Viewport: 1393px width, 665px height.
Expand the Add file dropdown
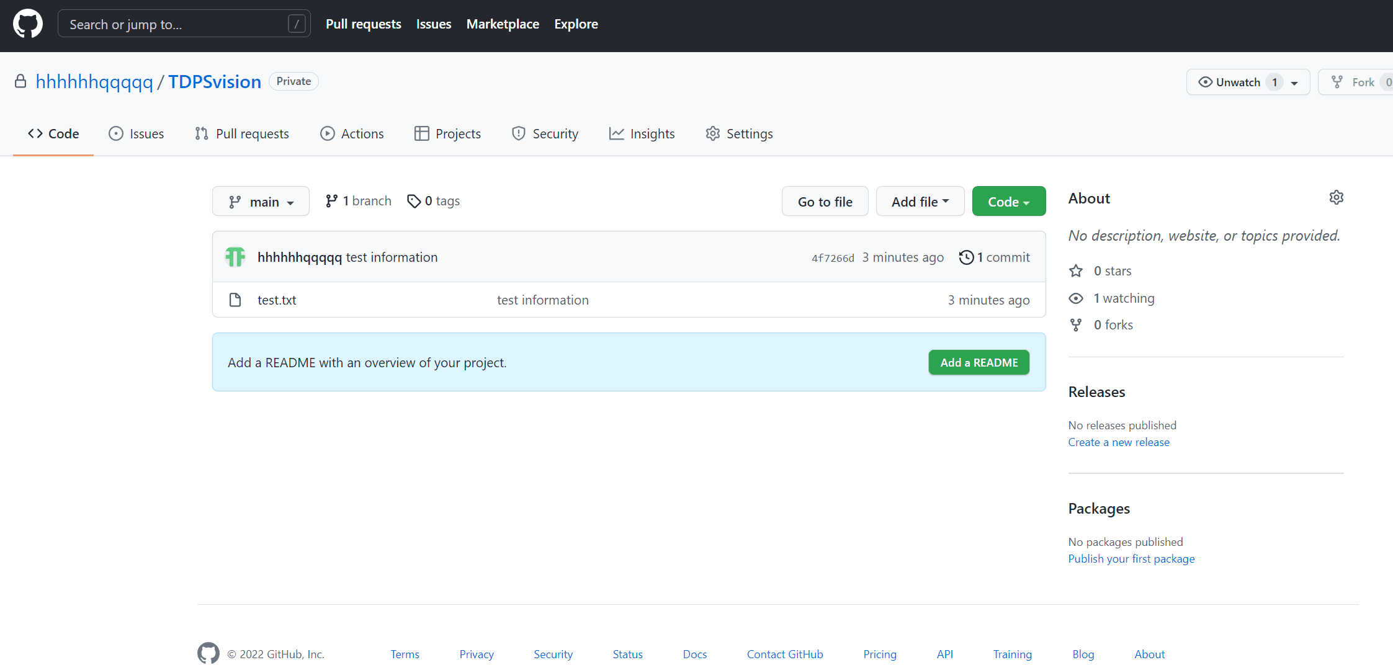coord(920,202)
